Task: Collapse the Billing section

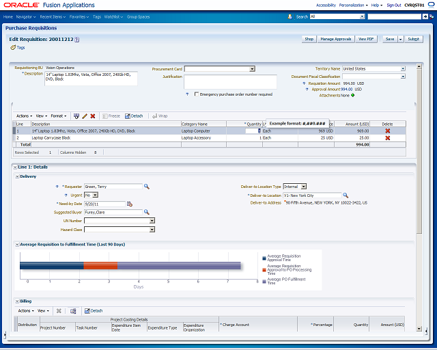Action: pyautogui.click(x=17, y=301)
